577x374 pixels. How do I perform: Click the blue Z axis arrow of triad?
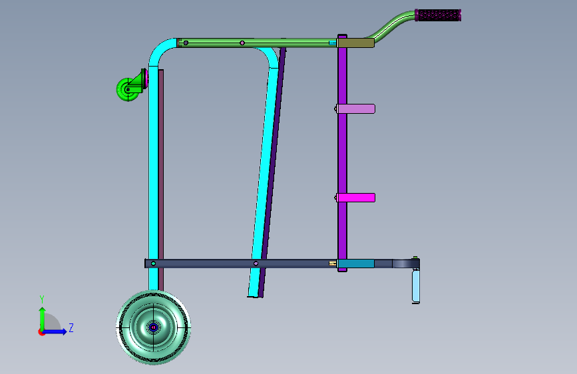[x=56, y=331]
